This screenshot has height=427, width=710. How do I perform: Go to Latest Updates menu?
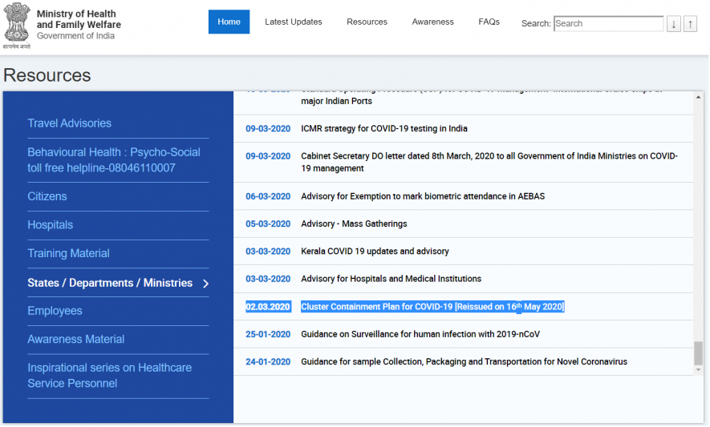pyautogui.click(x=294, y=22)
